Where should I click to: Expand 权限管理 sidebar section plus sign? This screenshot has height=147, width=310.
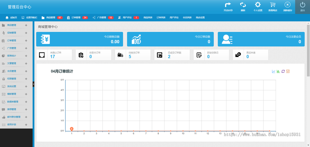pyautogui.click(x=26, y=79)
